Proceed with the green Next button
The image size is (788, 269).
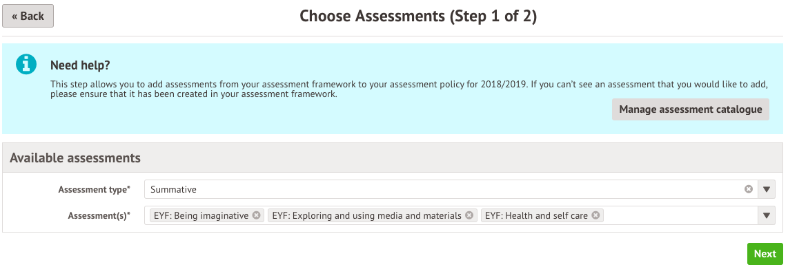(765, 254)
